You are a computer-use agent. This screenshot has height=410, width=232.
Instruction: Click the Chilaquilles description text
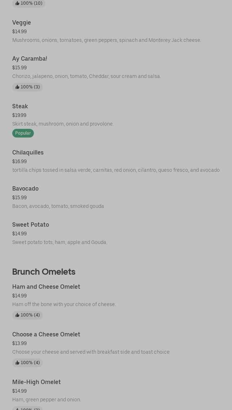coord(116,170)
